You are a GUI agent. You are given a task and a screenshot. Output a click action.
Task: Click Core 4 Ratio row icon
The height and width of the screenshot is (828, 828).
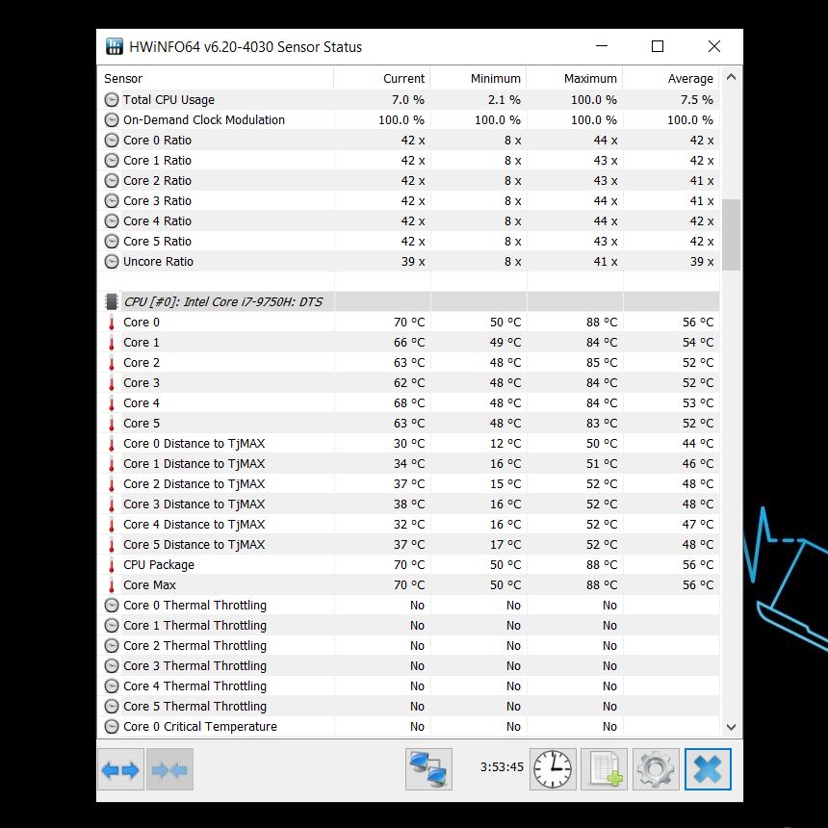[x=112, y=221]
